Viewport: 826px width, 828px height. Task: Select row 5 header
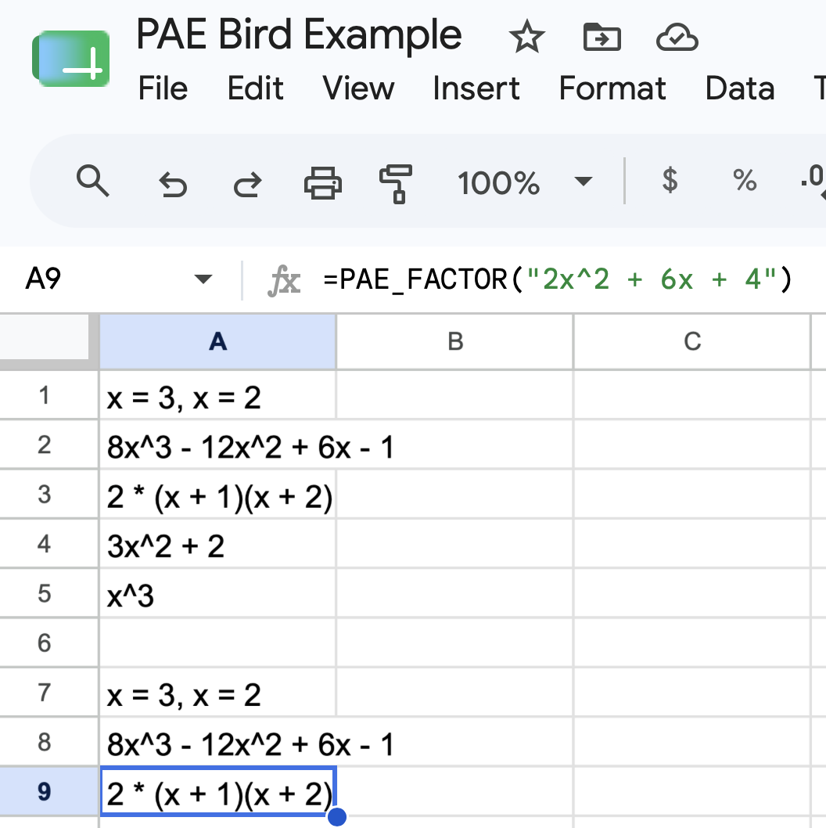tap(49, 594)
